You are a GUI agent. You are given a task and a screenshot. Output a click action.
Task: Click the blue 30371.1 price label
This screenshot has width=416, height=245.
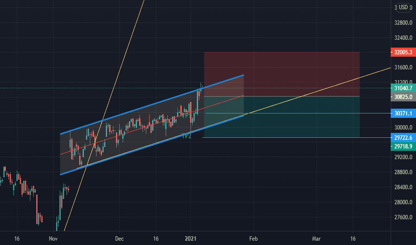[x=403, y=113]
